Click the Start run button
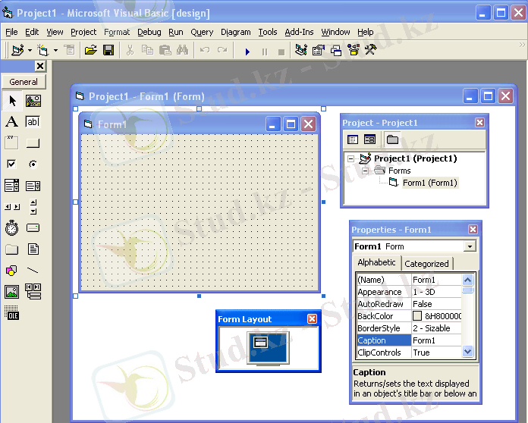 pyautogui.click(x=247, y=51)
